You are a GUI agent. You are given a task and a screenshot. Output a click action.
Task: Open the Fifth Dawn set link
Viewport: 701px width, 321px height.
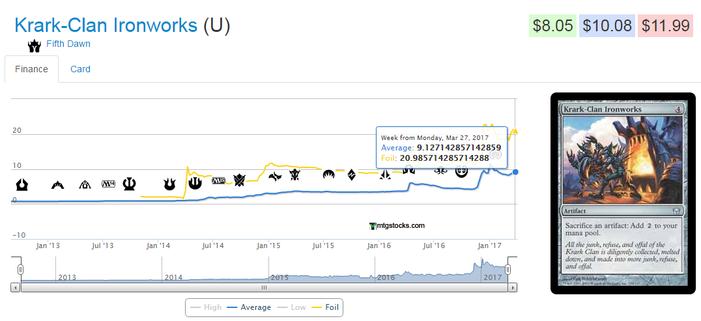68,44
